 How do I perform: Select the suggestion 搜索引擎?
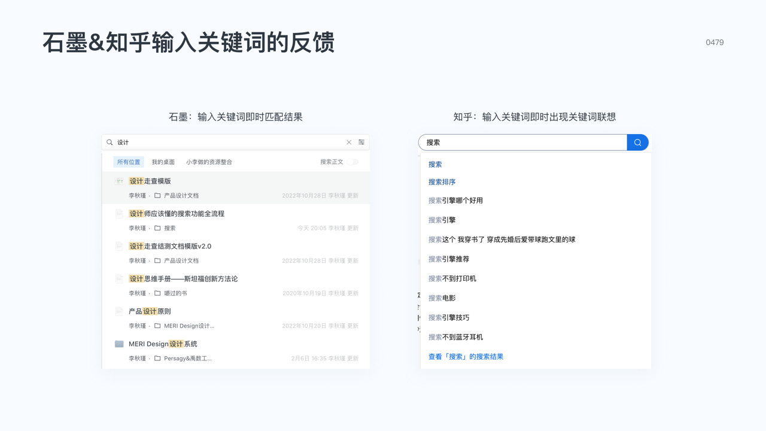coord(442,220)
